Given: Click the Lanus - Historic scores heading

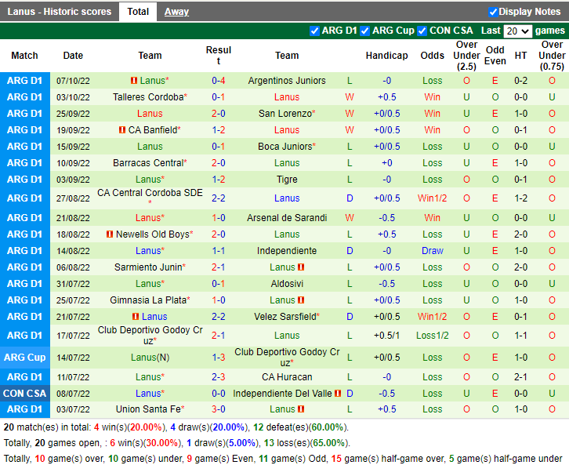Looking at the screenshot, I should (59, 12).
